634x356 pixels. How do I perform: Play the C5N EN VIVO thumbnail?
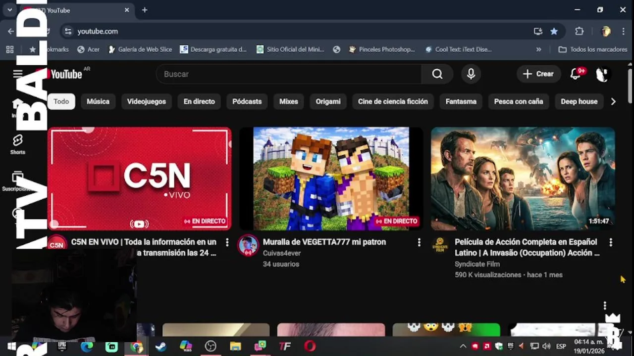139,178
